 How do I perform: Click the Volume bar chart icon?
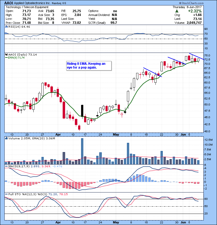point(6,138)
